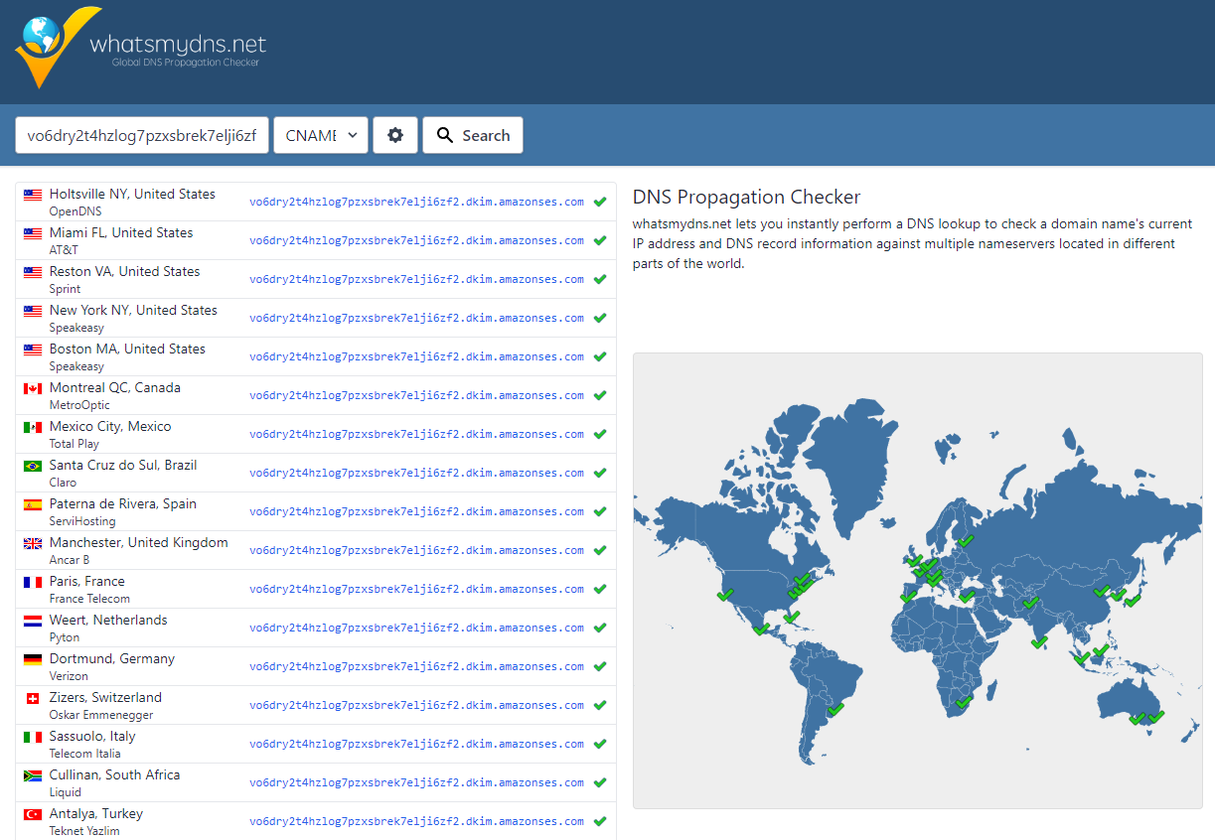Image resolution: width=1215 pixels, height=840 pixels.
Task: Click the map checkmark over Mexico
Action: [762, 629]
